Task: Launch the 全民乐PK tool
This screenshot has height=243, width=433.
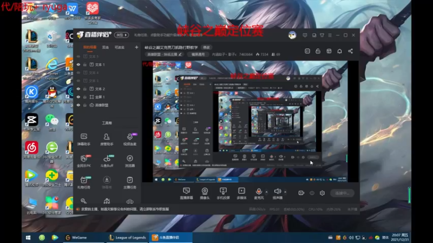Action: point(84,161)
